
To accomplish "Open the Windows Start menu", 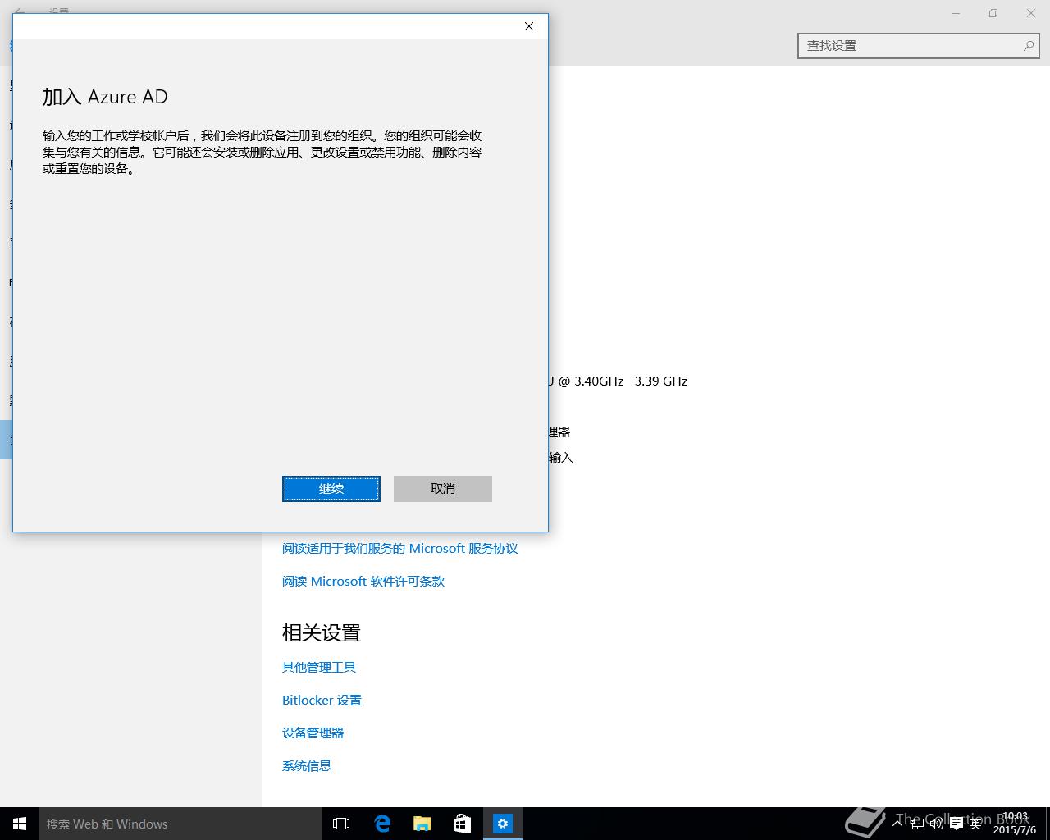I will 20,824.
